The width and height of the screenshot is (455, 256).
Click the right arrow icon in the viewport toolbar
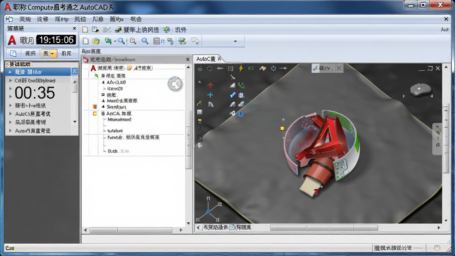283,68
